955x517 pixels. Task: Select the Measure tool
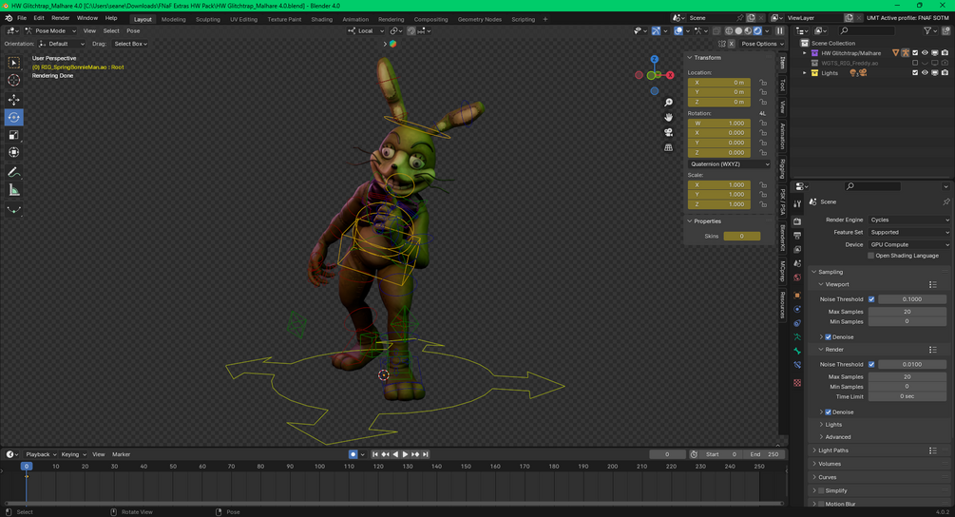(x=13, y=191)
